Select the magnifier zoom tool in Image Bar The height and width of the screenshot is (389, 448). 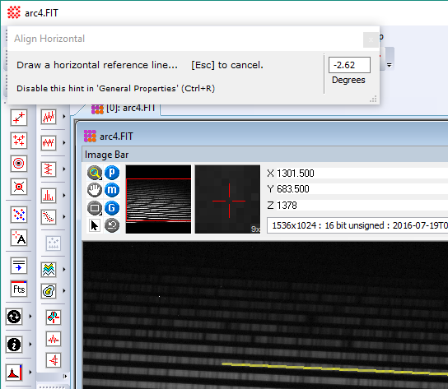pos(95,173)
